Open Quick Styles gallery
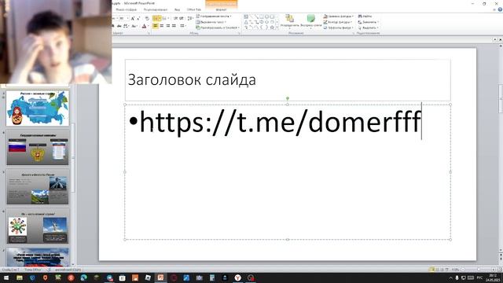The width and height of the screenshot is (503, 283). pyautogui.click(x=311, y=21)
